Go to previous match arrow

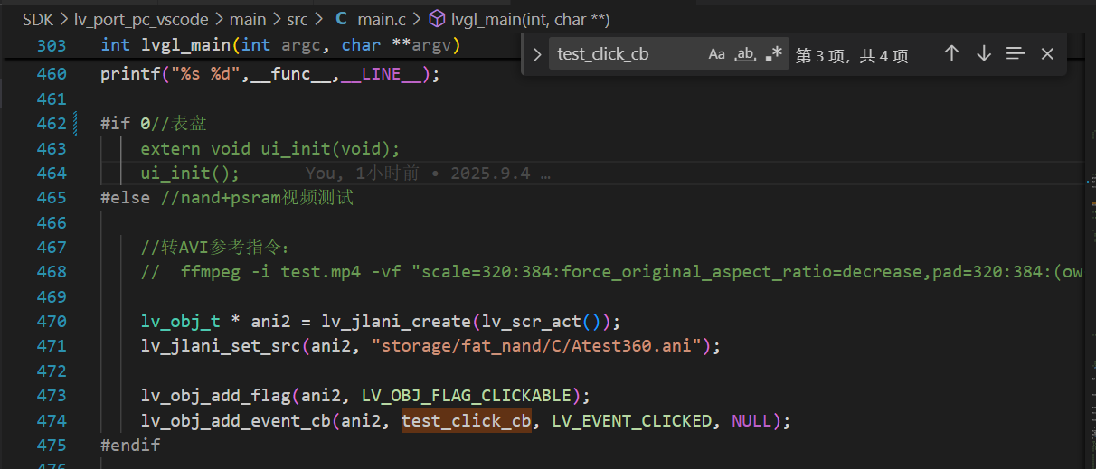[x=951, y=54]
